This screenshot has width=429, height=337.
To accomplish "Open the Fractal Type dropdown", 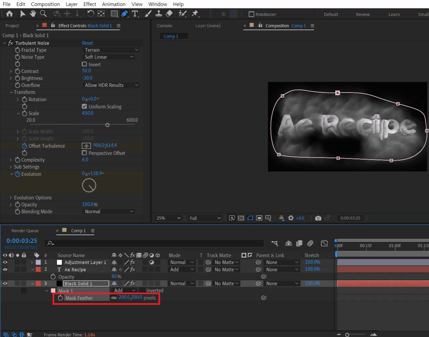I will point(111,50).
